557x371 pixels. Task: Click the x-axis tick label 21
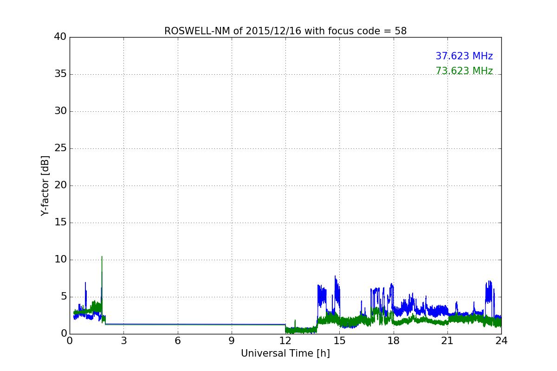click(447, 341)
